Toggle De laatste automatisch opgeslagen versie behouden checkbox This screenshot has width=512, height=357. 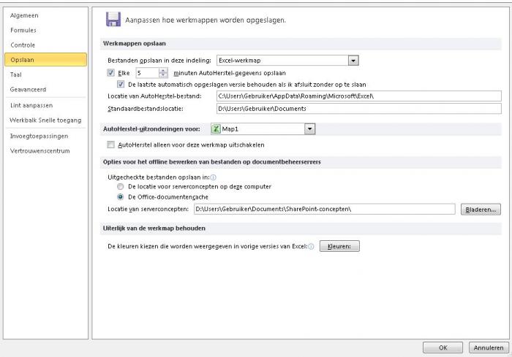pyautogui.click(x=121, y=85)
